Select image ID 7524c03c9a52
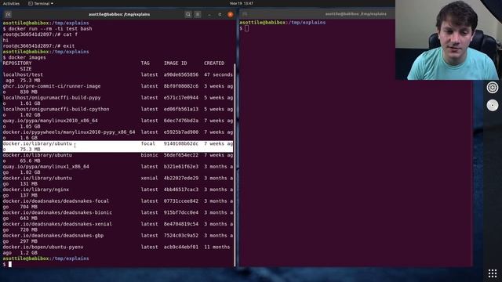The height and width of the screenshot is (282, 502). [181, 236]
